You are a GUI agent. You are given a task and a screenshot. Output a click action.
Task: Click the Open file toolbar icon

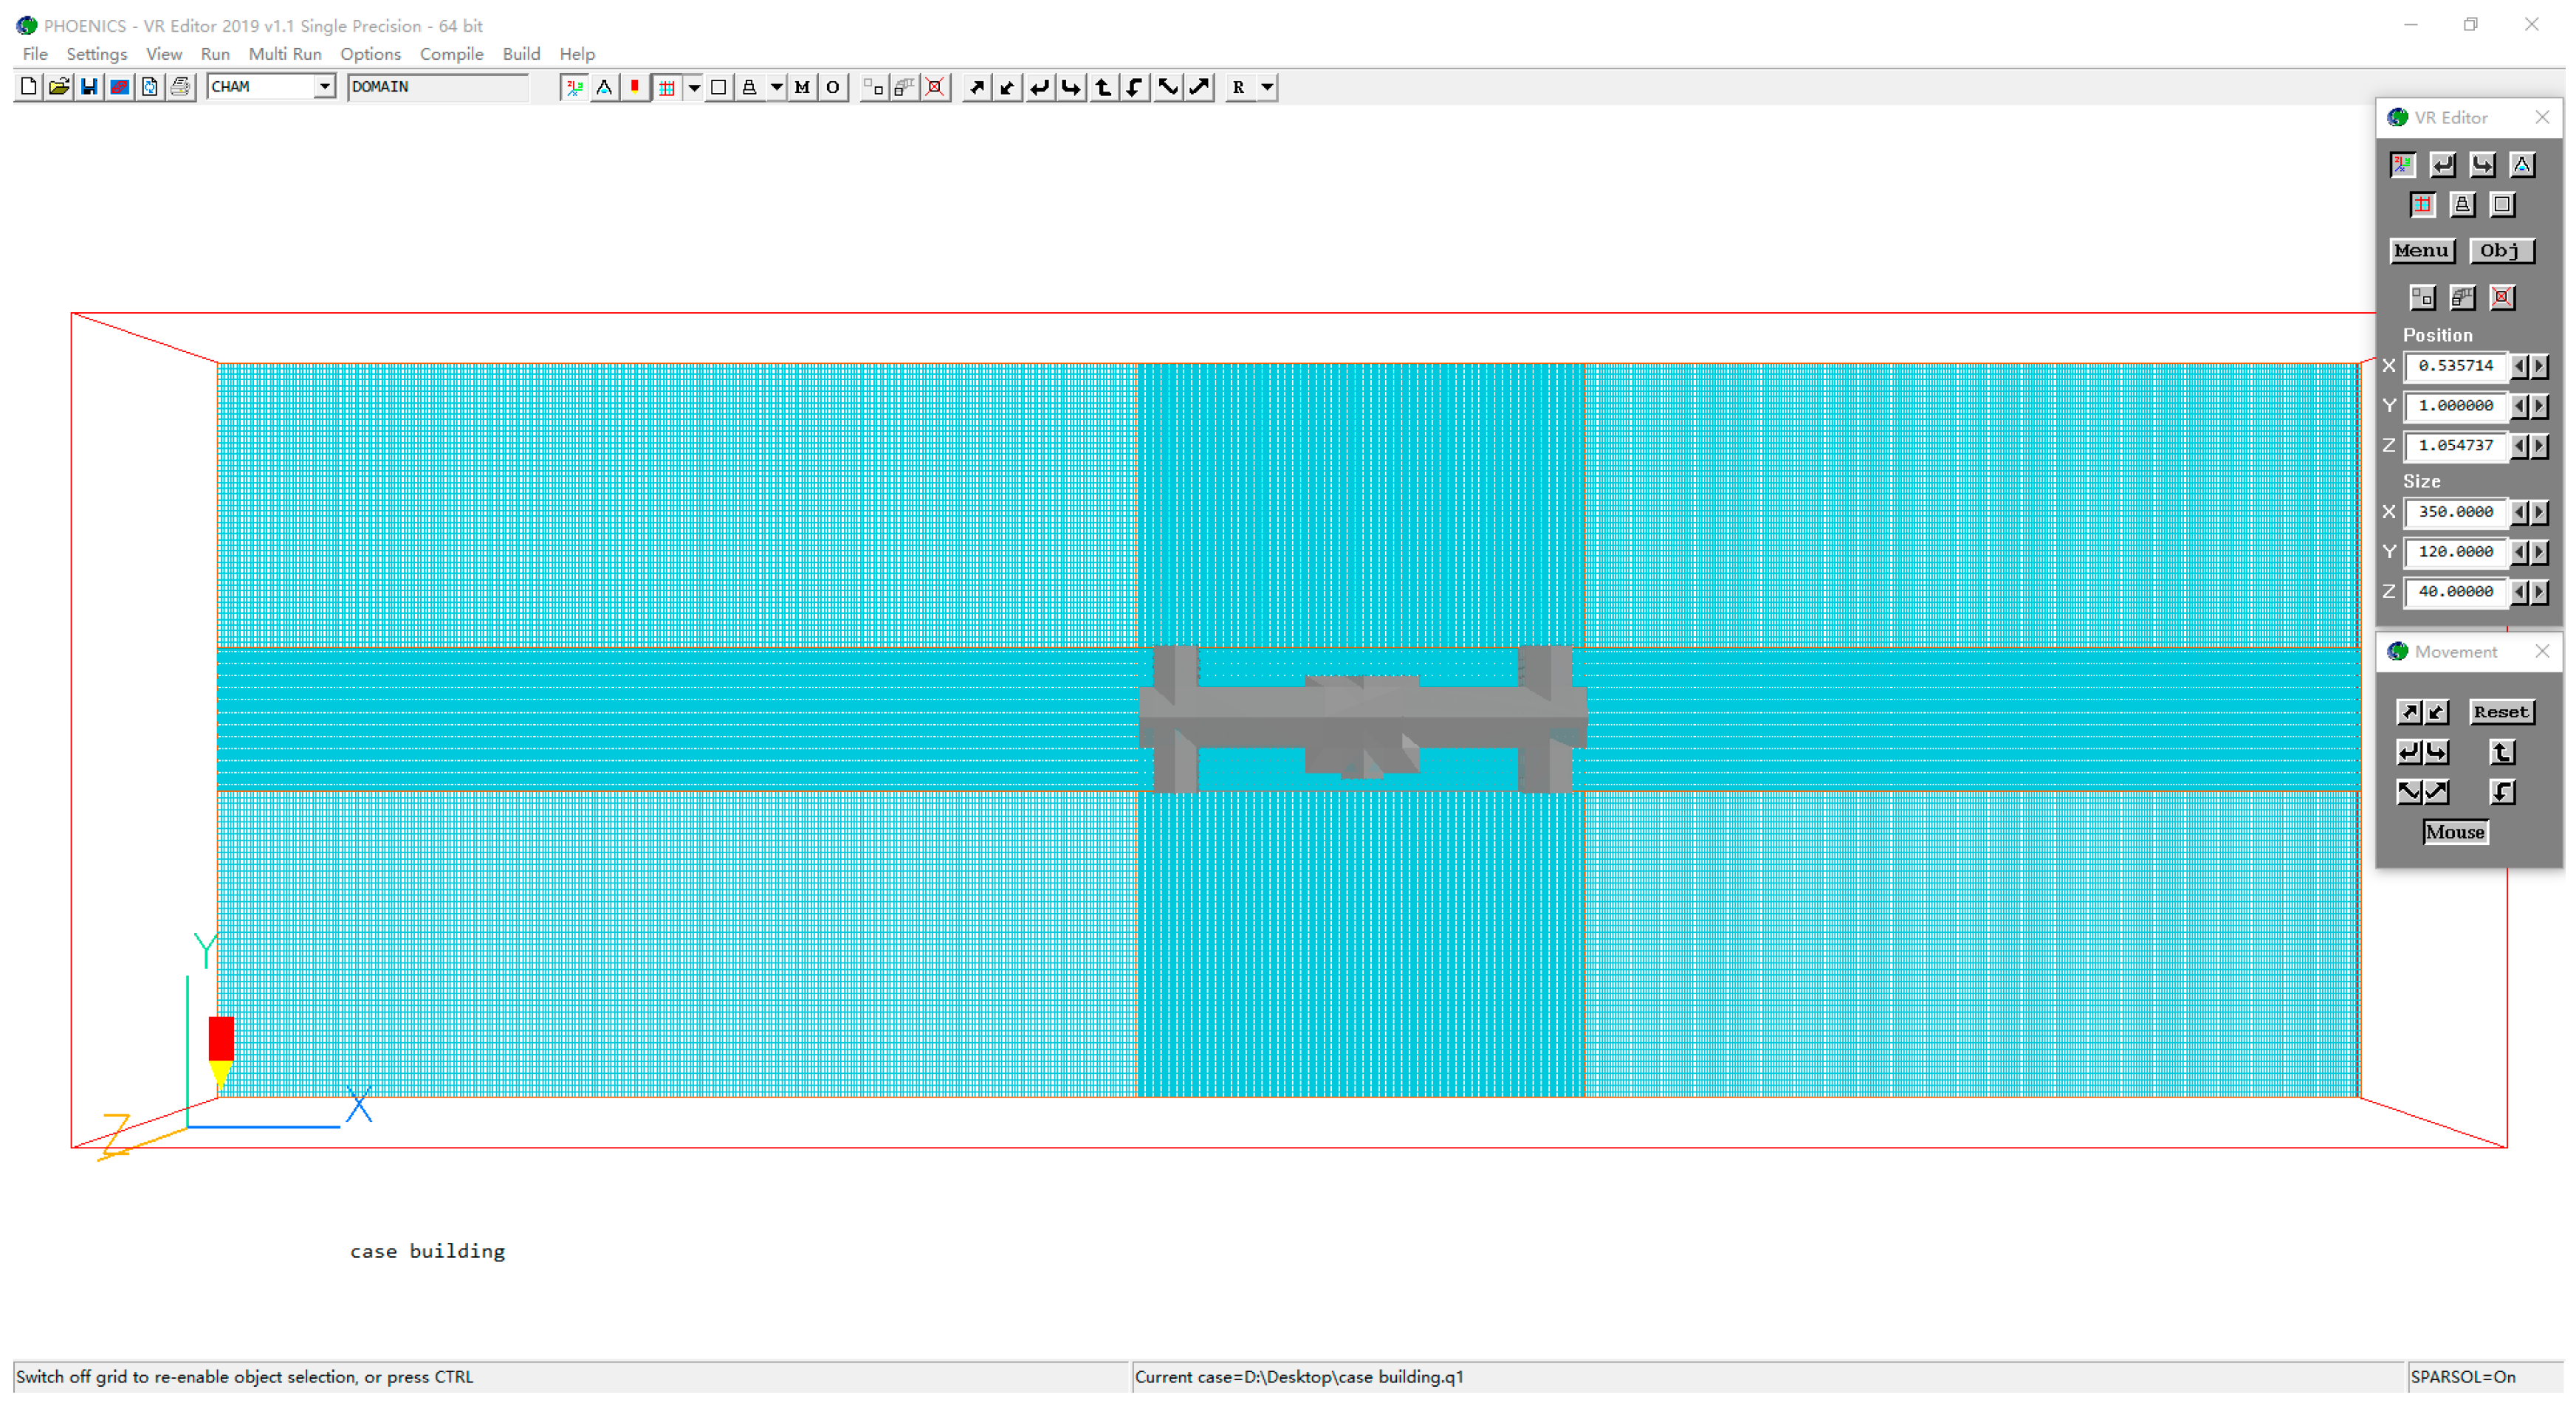click(59, 87)
